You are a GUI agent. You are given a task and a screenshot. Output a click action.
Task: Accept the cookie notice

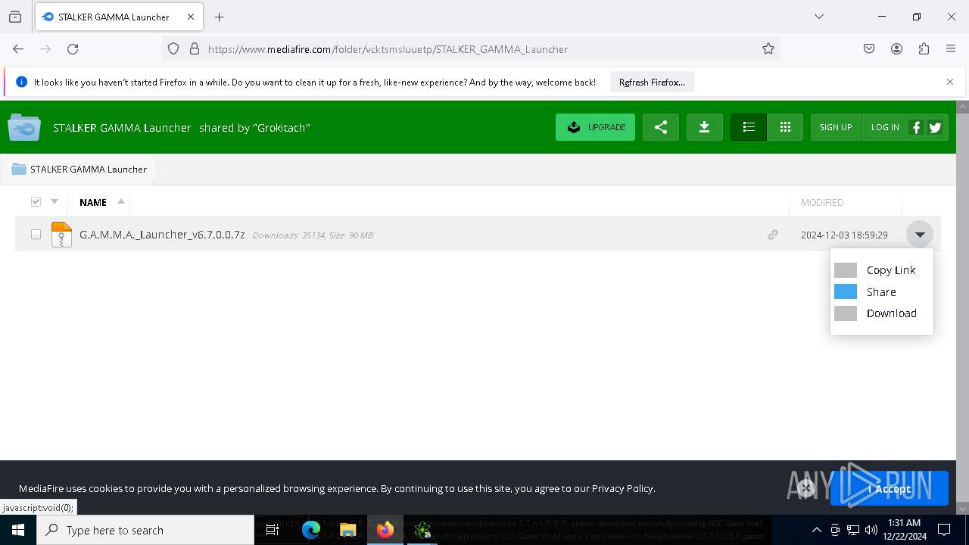coord(889,489)
